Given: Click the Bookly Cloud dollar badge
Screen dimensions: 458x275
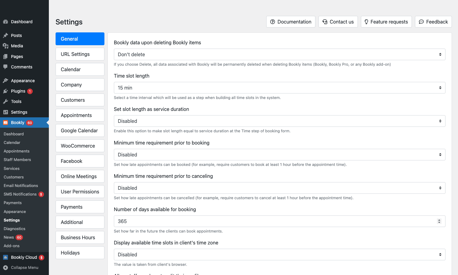Looking at the screenshot, I should tap(42, 258).
